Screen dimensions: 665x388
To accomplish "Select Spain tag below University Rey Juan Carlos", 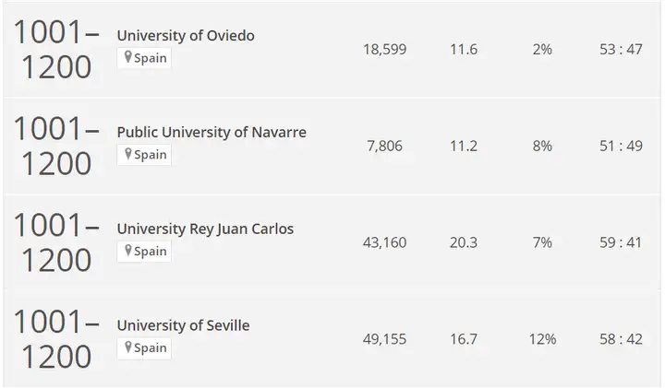I will [x=144, y=252].
